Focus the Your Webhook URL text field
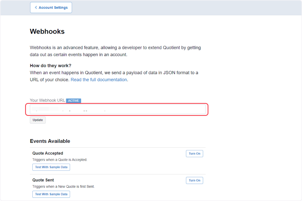Image resolution: width=302 pixels, height=201 pixels. coord(118,109)
